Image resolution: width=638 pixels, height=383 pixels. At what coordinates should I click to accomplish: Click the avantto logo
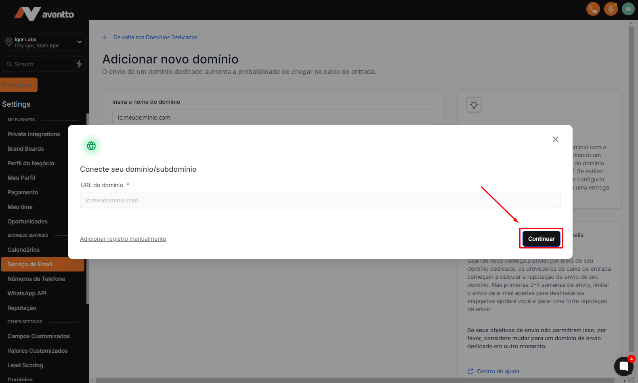coord(44,14)
